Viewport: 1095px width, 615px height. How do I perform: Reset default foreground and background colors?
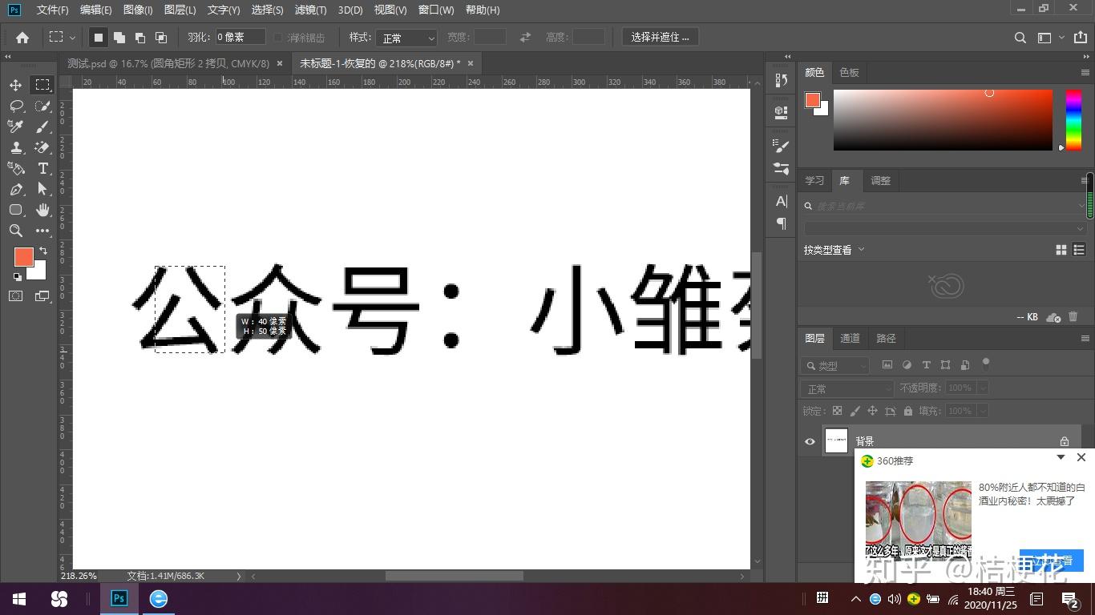click(18, 277)
